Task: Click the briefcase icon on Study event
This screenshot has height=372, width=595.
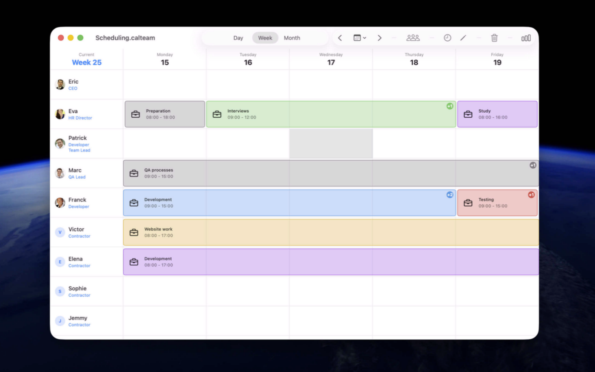Action: click(468, 114)
